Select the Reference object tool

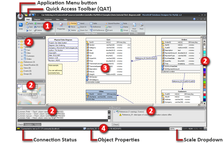tap(95, 27)
